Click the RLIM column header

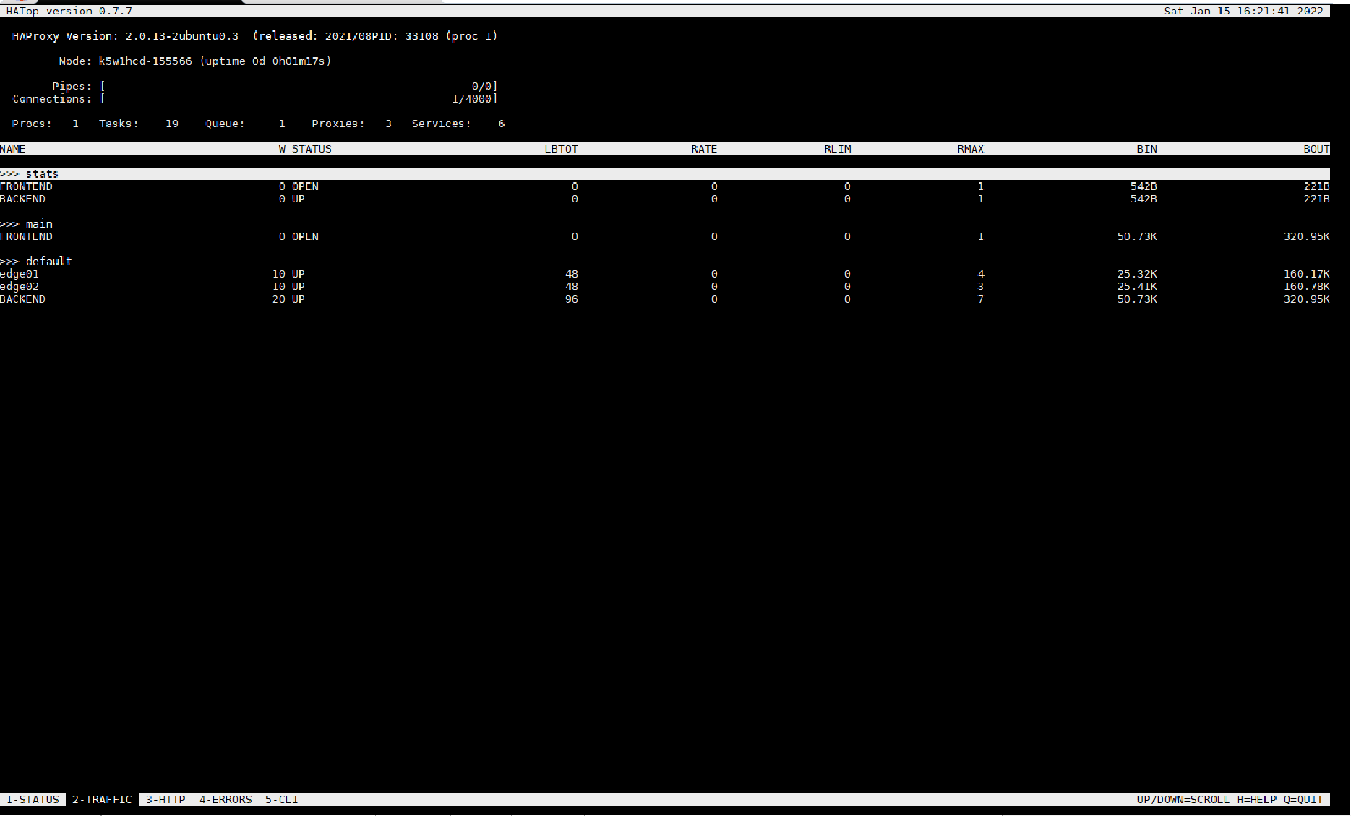(x=838, y=149)
